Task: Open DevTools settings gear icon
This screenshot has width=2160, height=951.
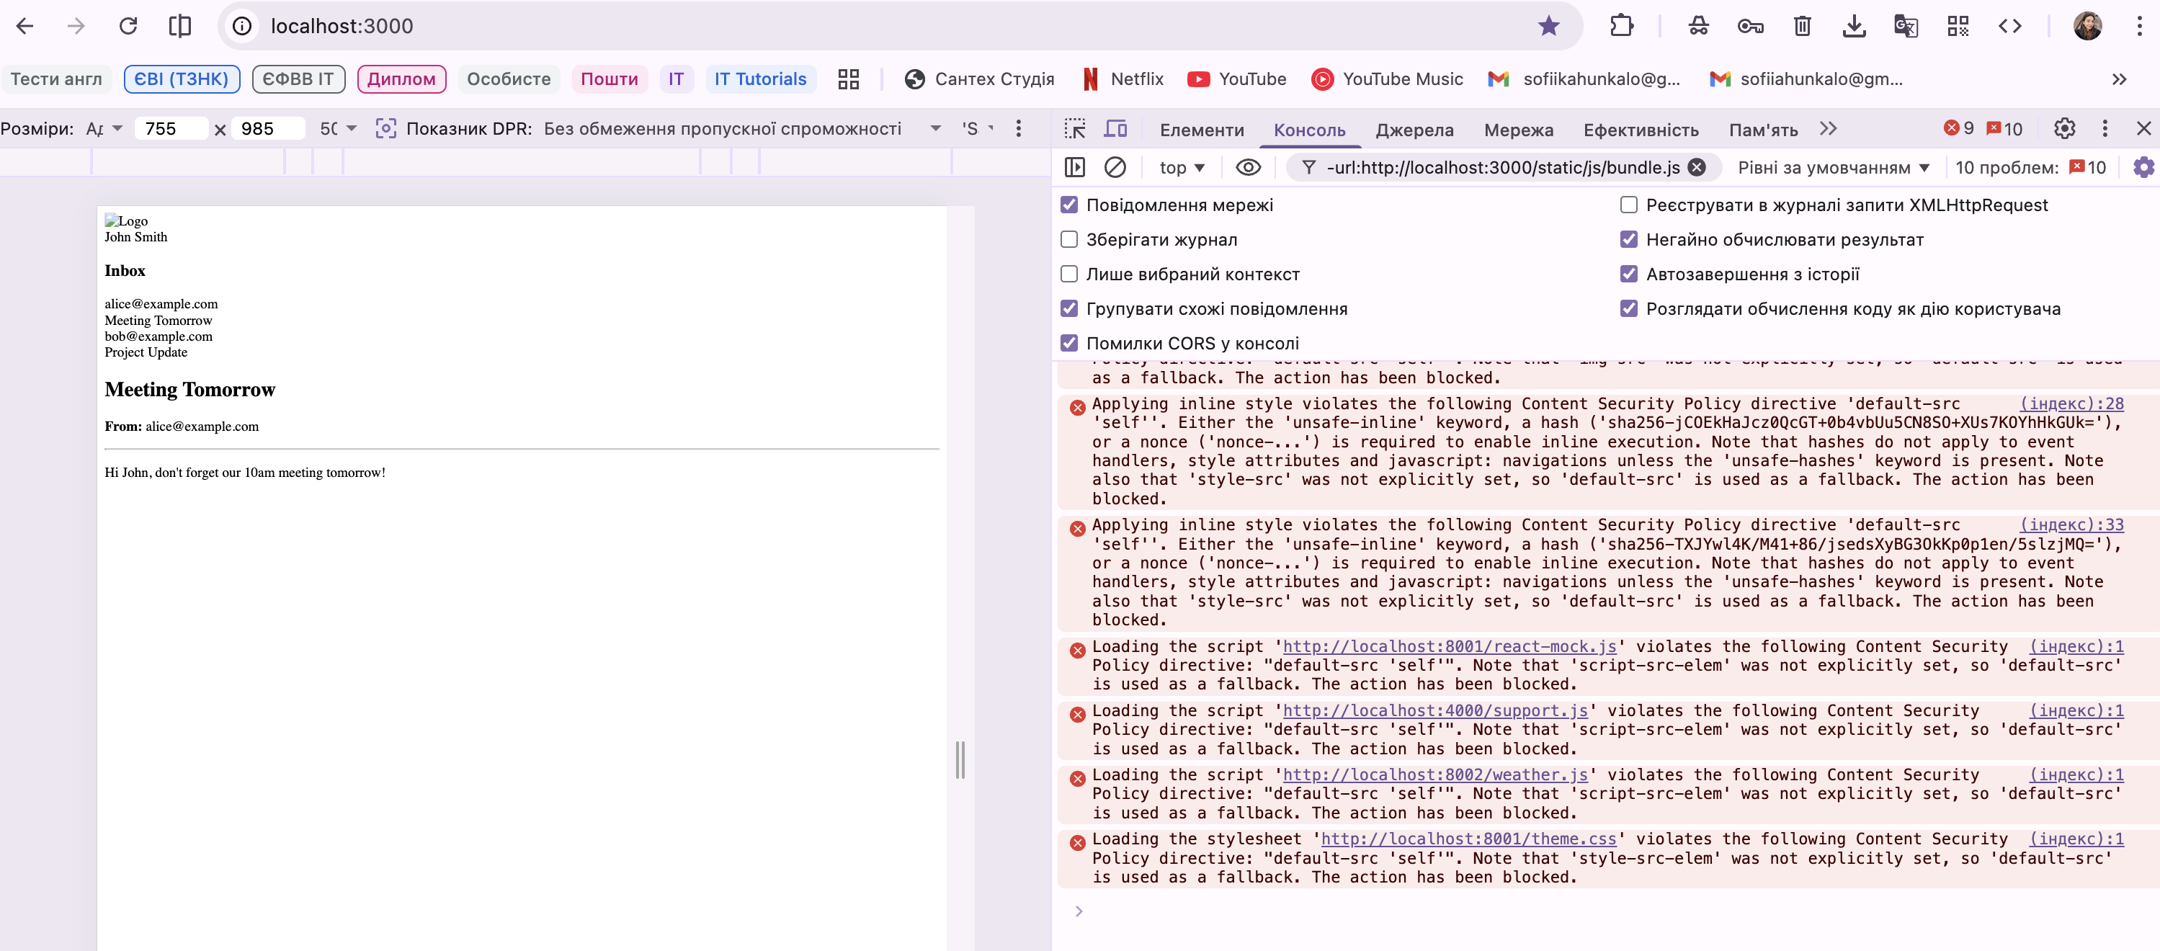Action: point(2064,128)
